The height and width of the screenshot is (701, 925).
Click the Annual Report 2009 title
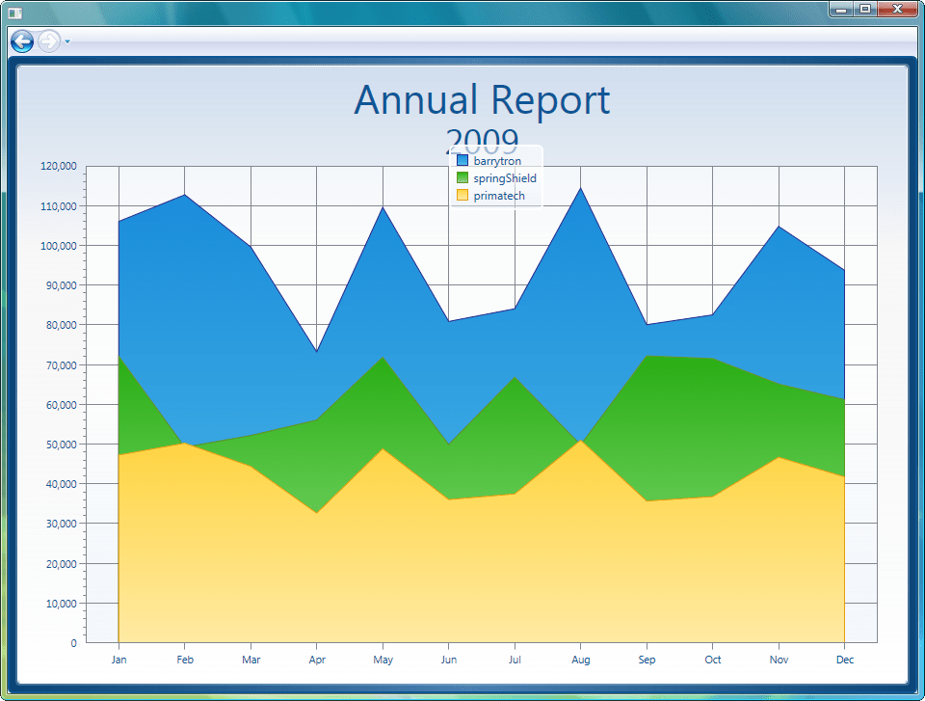coord(482,100)
